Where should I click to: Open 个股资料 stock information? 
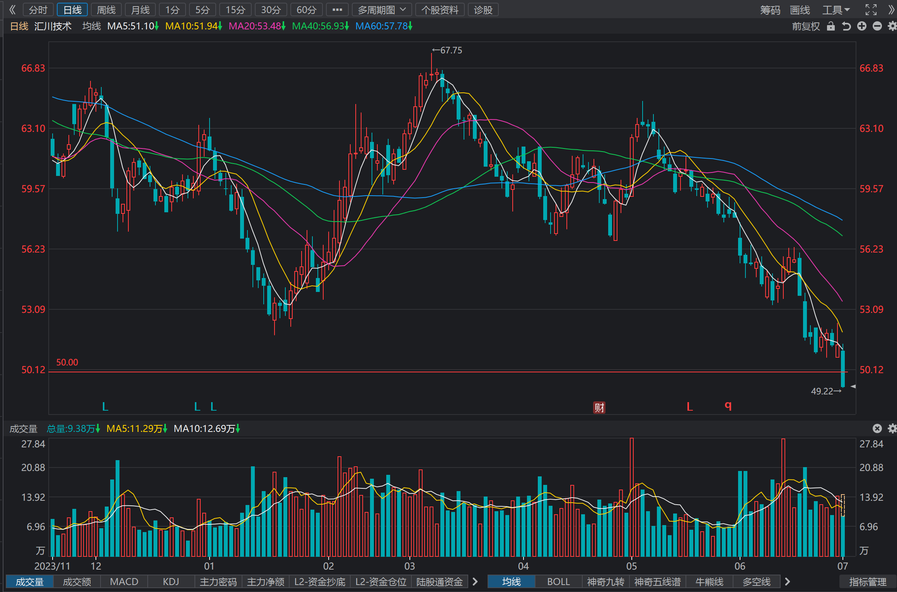click(440, 10)
